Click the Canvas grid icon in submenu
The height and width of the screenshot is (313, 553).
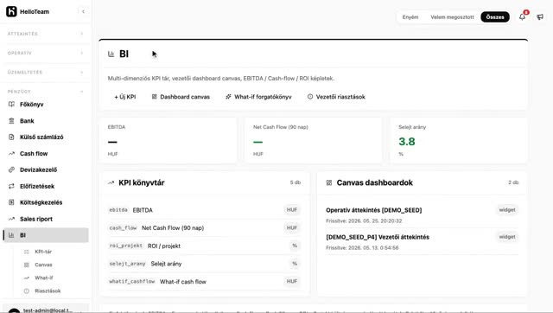27,265
